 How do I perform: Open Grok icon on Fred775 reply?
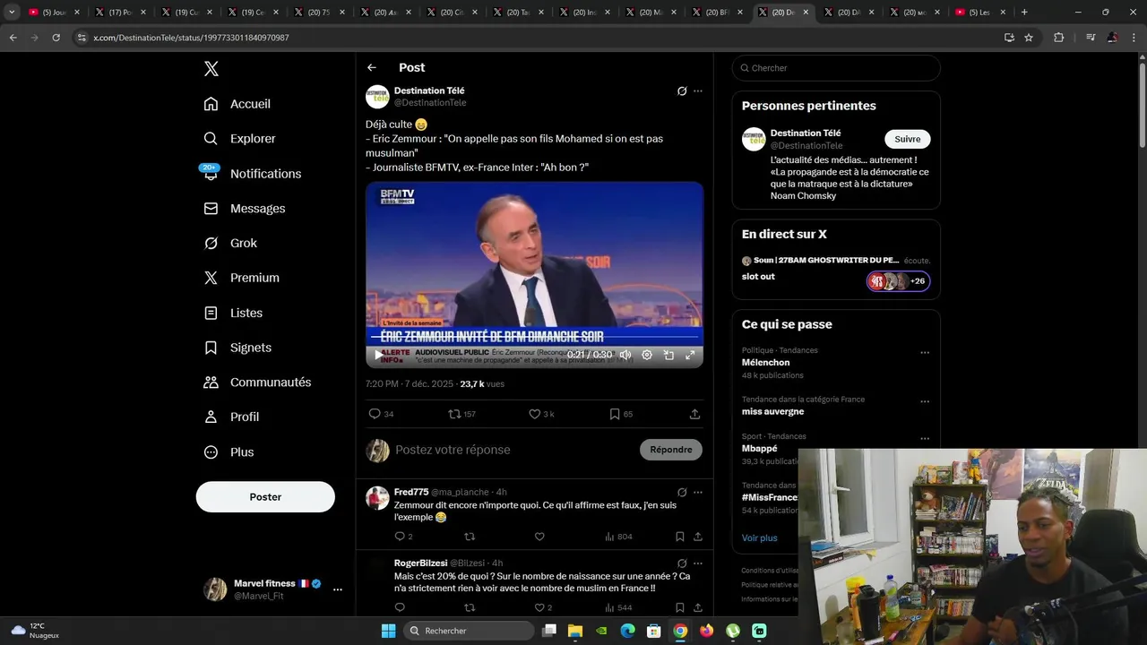pyautogui.click(x=682, y=492)
